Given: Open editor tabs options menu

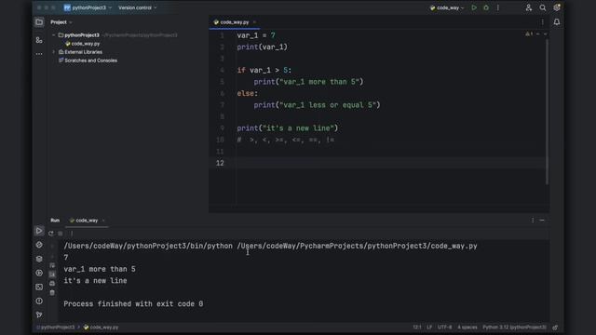Looking at the screenshot, I should click(542, 22).
